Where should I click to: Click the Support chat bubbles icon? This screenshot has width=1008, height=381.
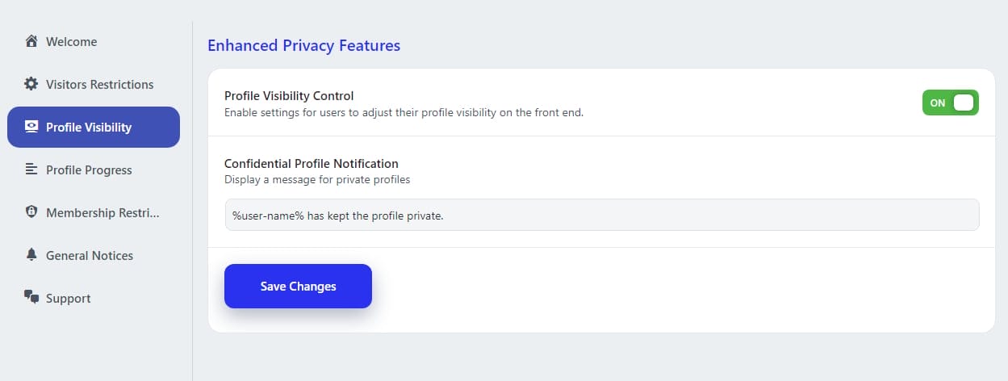(x=31, y=298)
